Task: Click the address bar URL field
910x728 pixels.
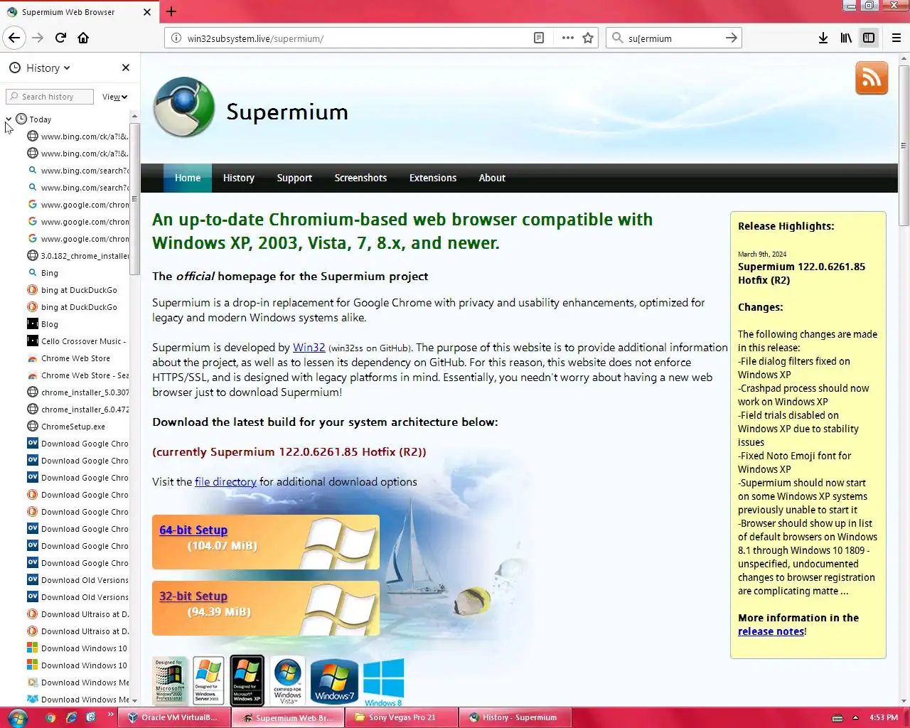Action: coord(355,38)
